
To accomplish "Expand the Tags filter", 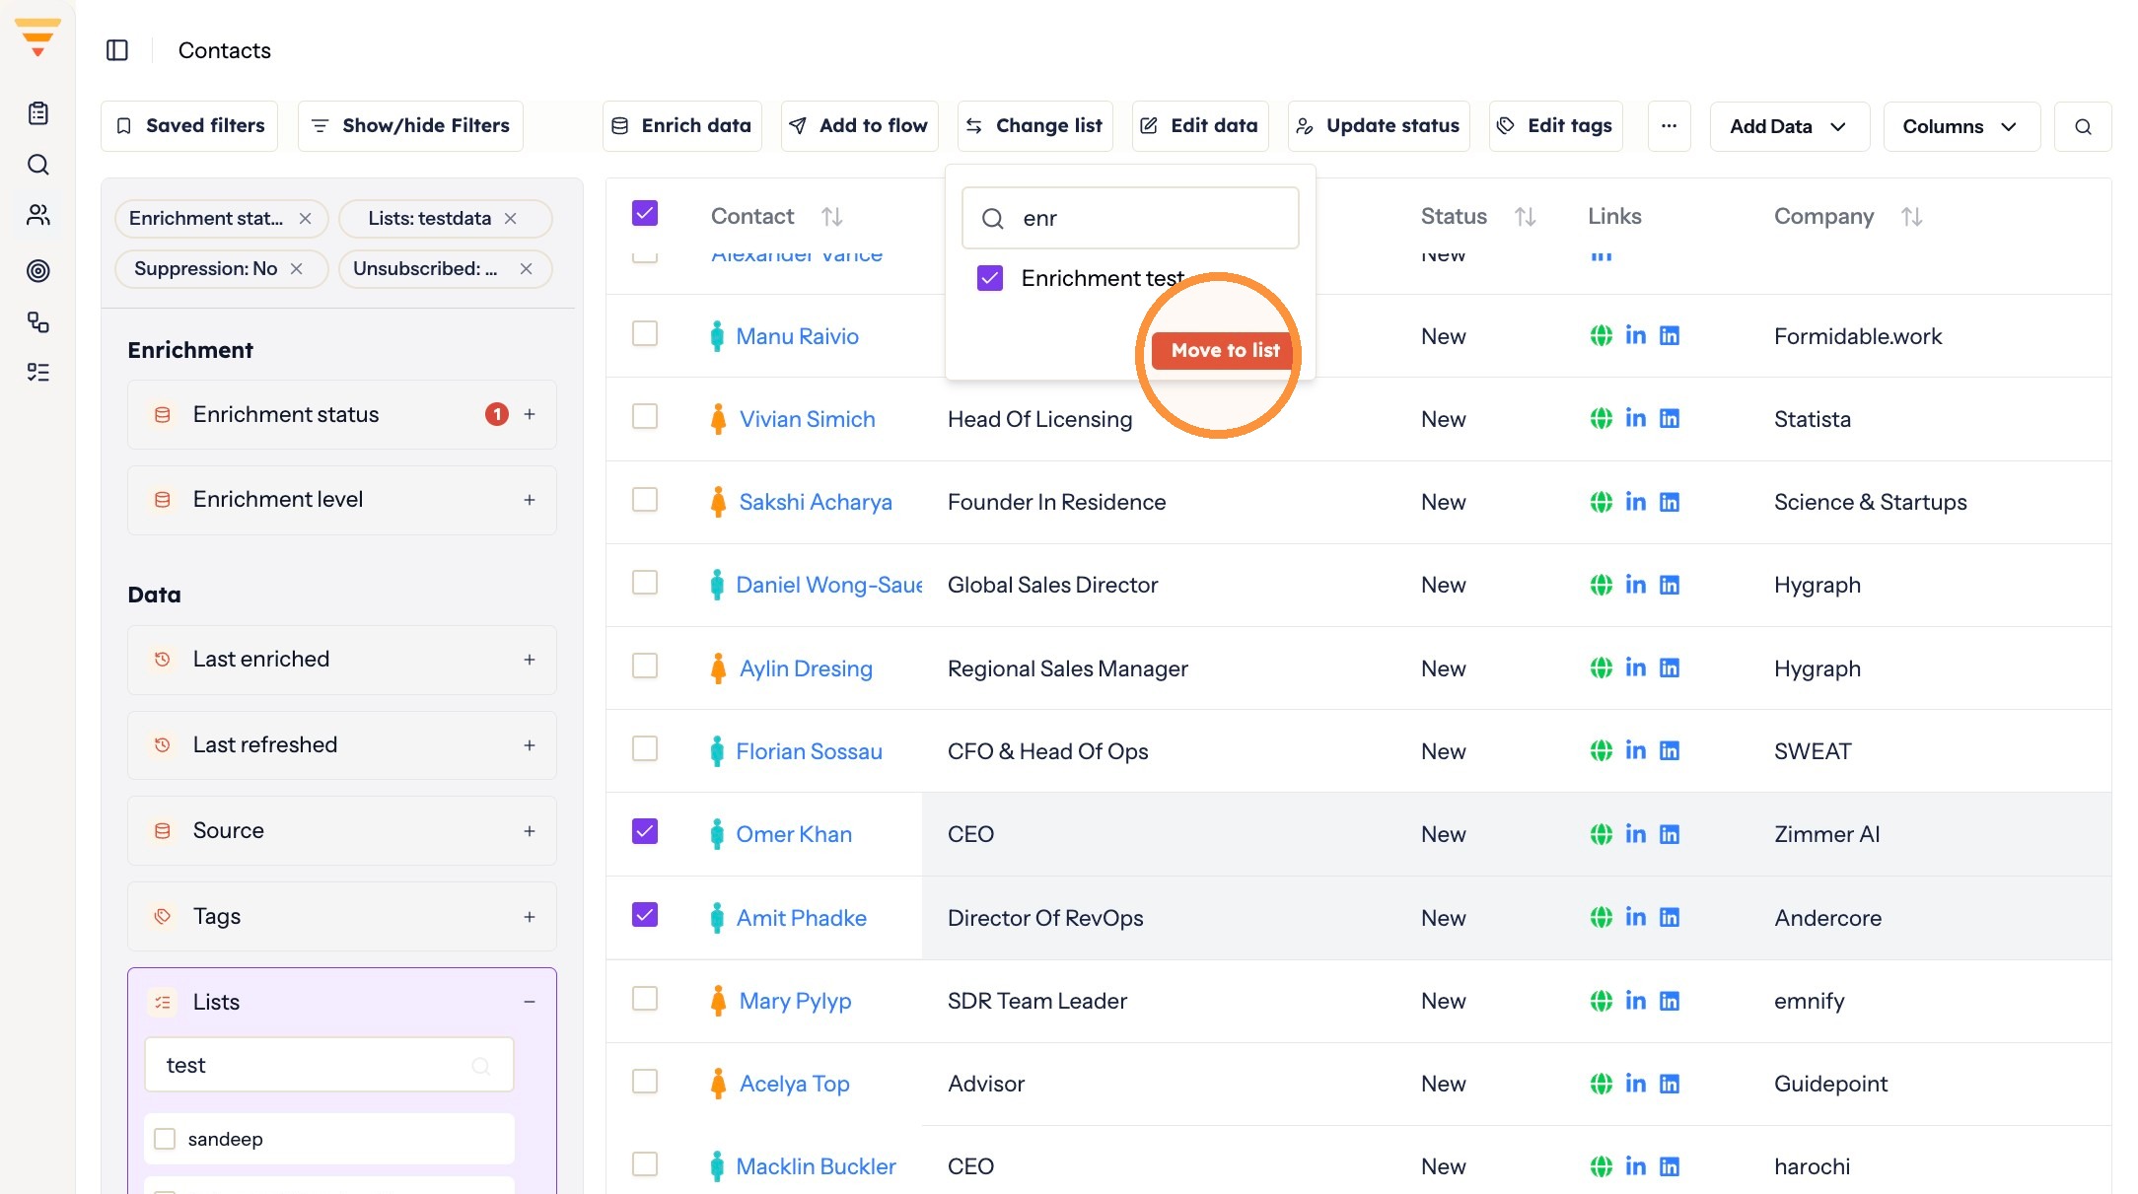I will point(530,917).
